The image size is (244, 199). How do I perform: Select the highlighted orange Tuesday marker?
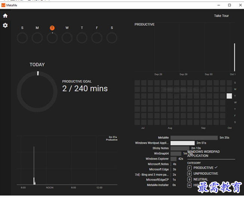[52, 28]
